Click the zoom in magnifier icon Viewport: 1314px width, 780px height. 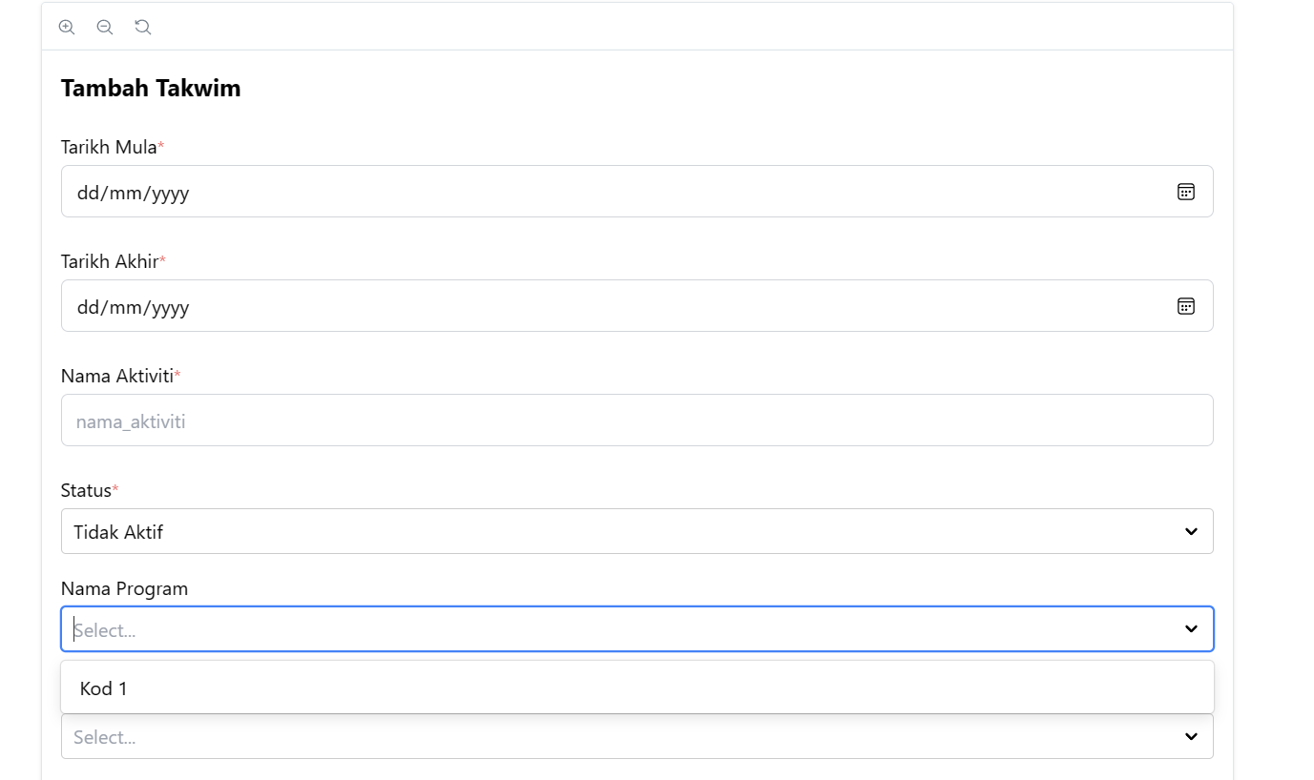tap(67, 27)
